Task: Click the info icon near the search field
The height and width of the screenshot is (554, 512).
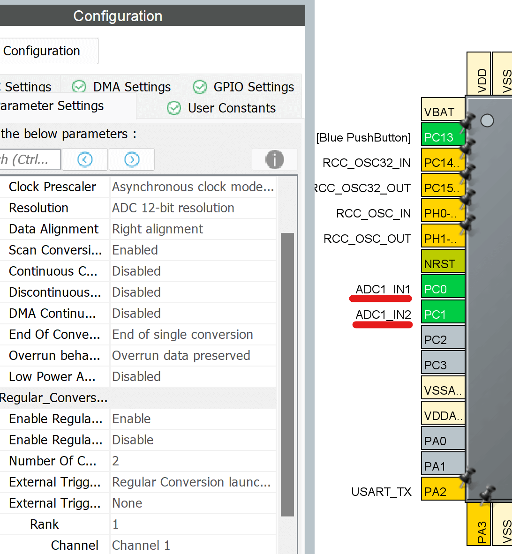Action: tap(274, 159)
